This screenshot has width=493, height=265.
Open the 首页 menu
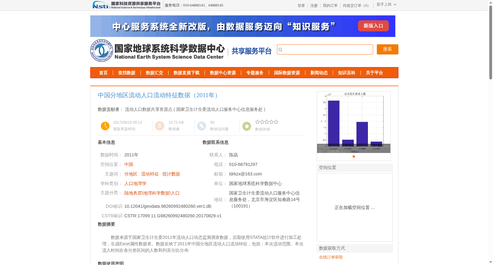(x=103, y=73)
